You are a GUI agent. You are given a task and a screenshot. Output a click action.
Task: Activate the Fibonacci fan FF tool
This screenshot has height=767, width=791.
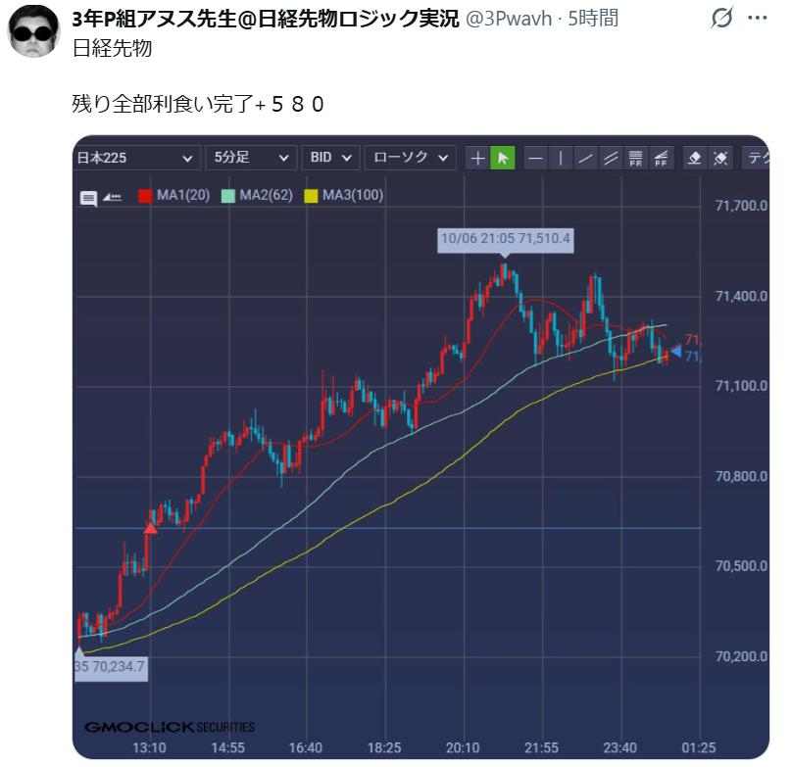(661, 159)
